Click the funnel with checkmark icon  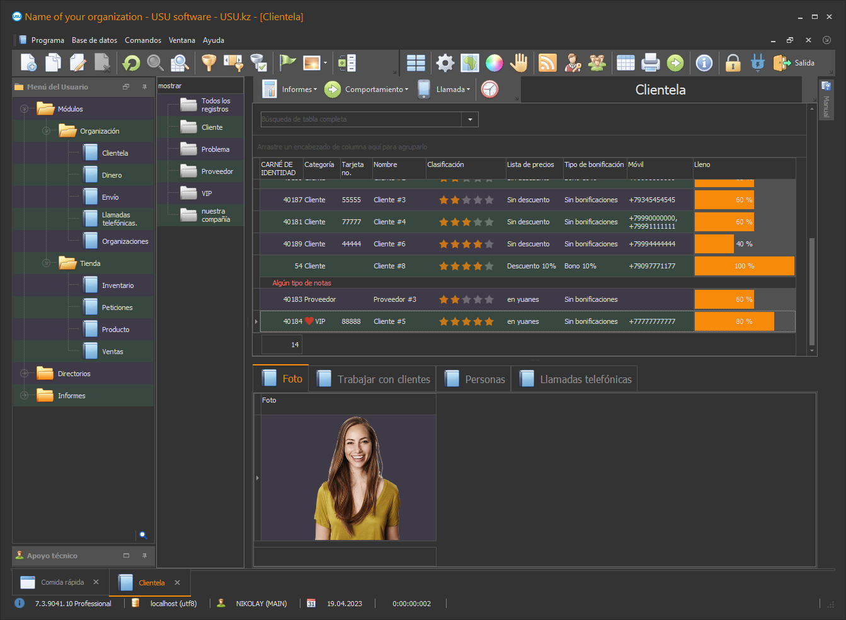pos(258,63)
